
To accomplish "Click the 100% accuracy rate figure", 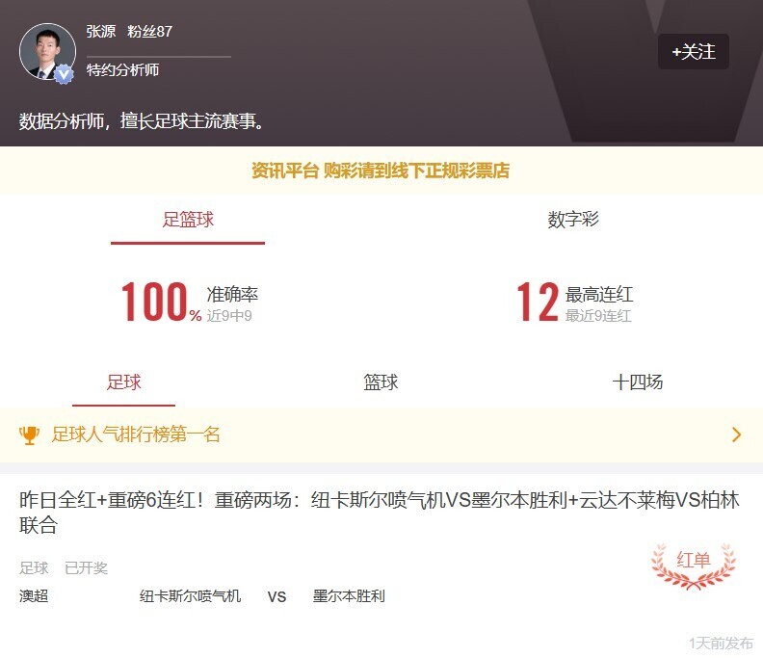I will coord(161,302).
